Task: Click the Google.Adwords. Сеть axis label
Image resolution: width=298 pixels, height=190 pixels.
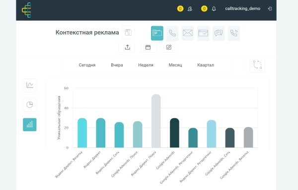Action: 218,163
